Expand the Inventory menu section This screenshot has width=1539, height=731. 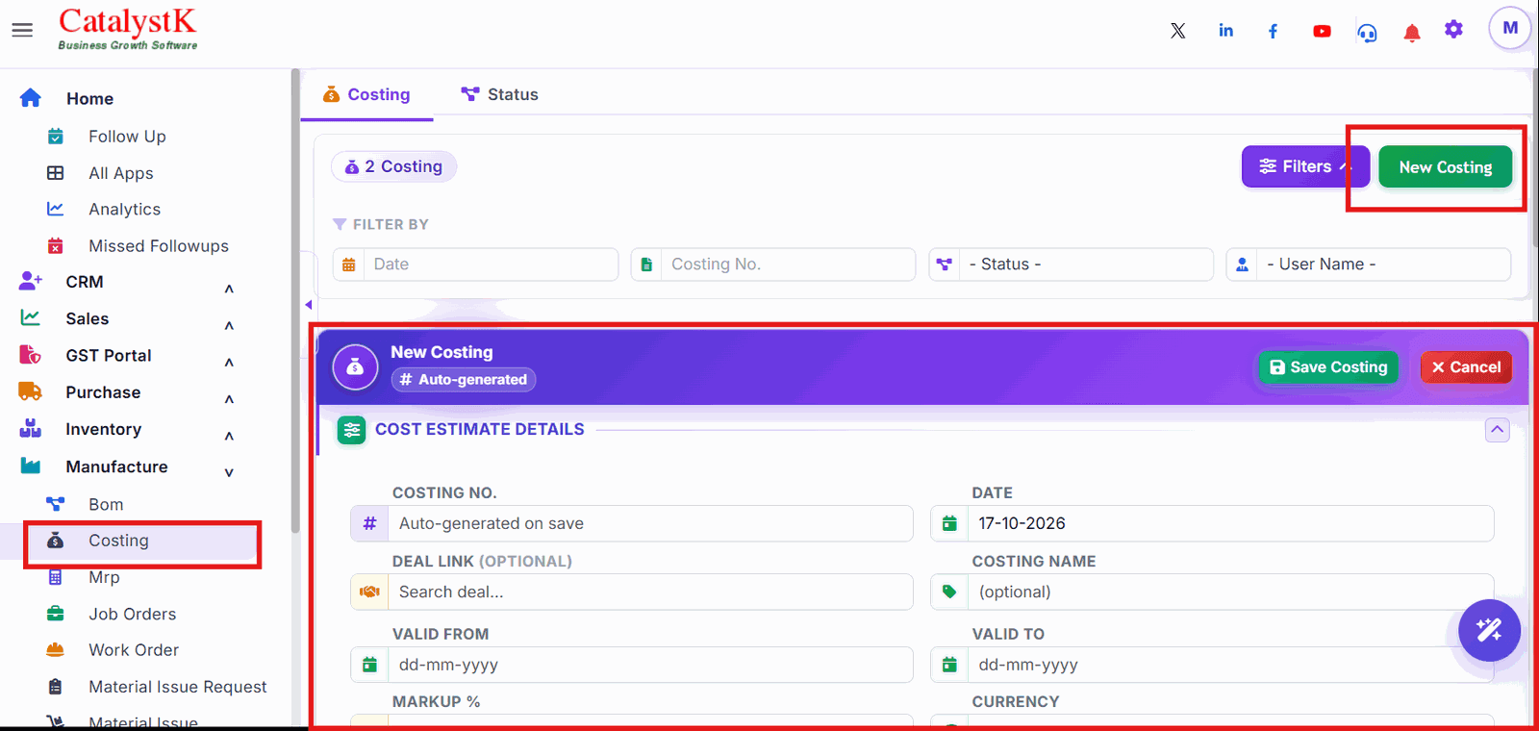pyautogui.click(x=229, y=435)
